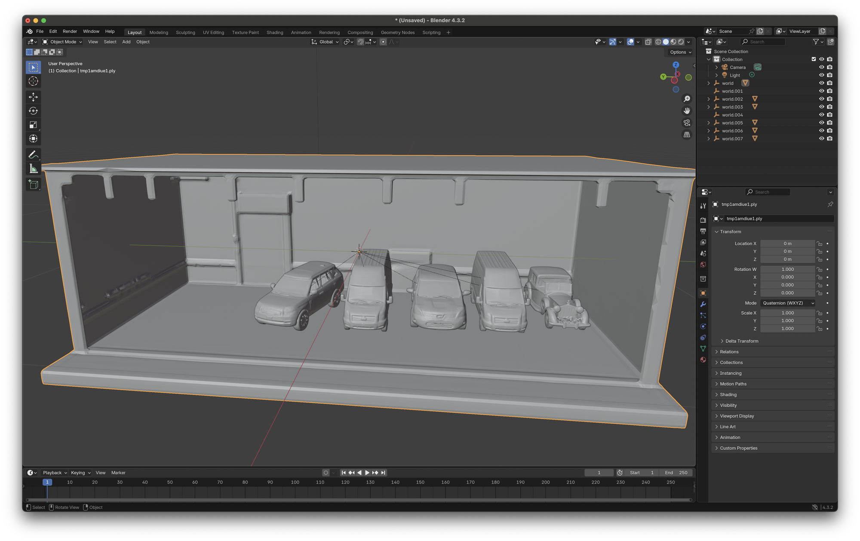The height and width of the screenshot is (541, 860).
Task: Hide world.003 object in viewport
Action: tap(821, 107)
